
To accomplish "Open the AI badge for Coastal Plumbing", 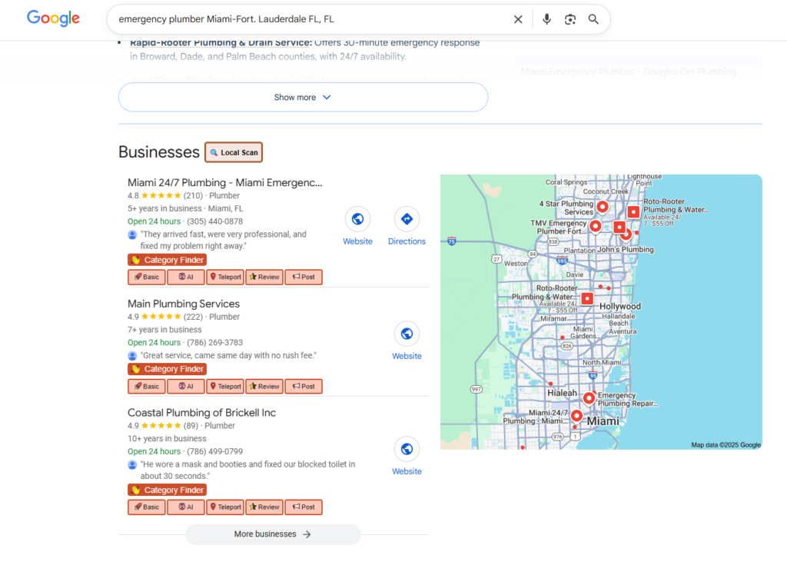I will coord(185,507).
